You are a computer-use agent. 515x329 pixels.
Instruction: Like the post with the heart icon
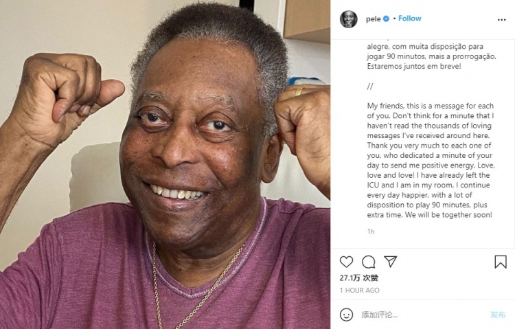tap(346, 262)
